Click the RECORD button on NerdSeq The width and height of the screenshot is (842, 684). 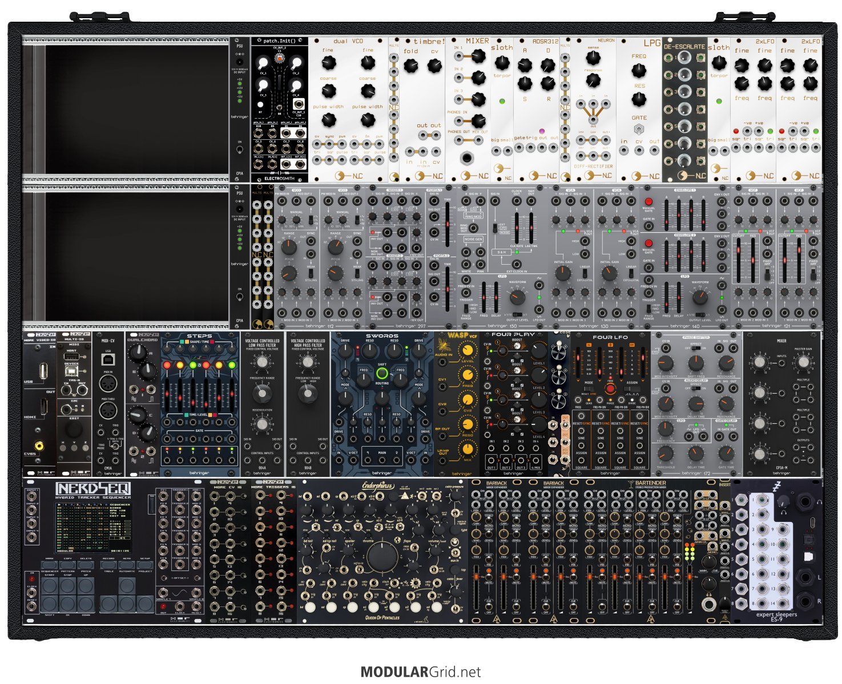click(108, 565)
